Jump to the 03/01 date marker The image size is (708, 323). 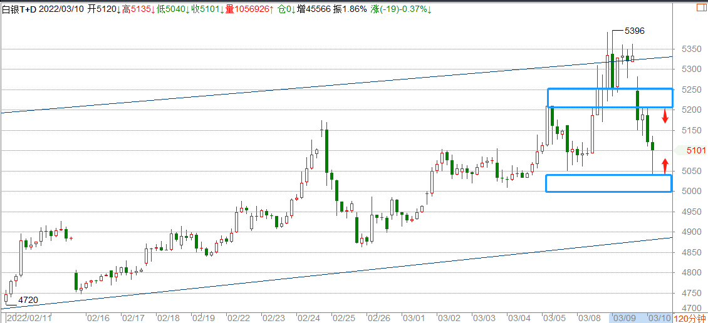(x=413, y=318)
